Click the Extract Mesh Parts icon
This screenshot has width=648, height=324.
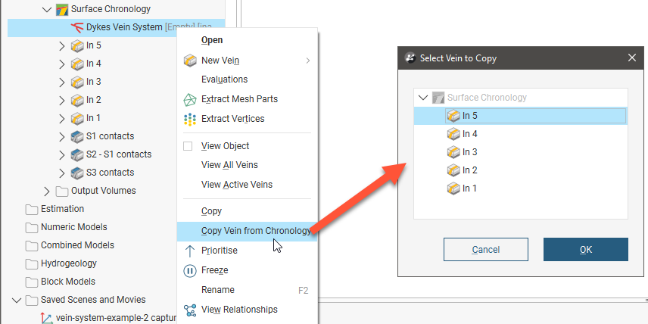click(190, 99)
